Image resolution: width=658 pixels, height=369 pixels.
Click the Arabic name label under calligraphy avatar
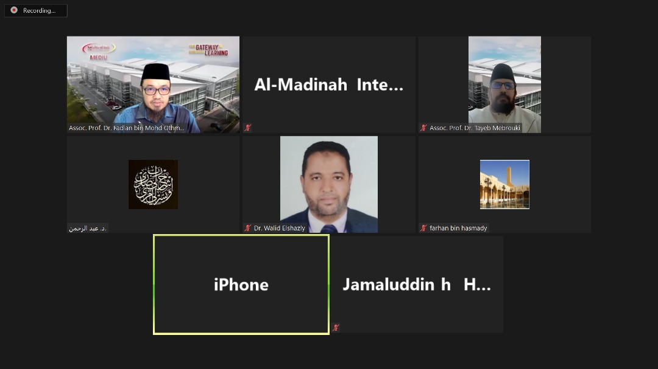[x=88, y=228]
